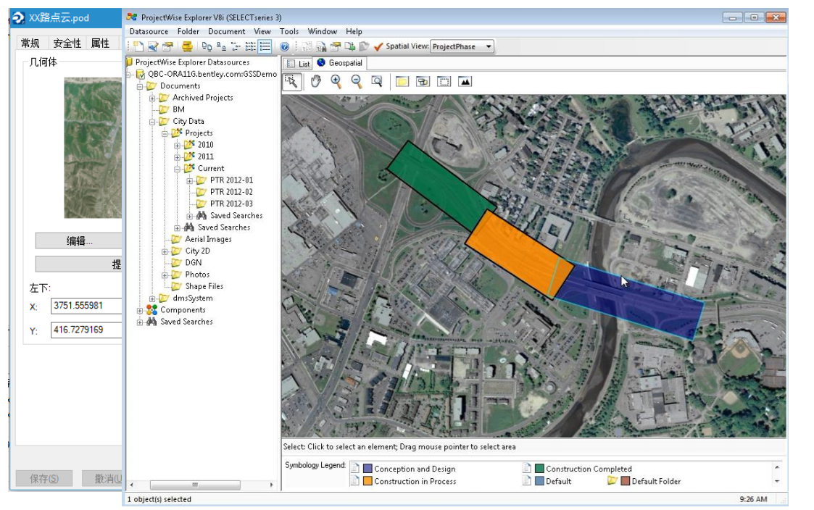The width and height of the screenshot is (814, 510).
Task: Open the 安全性 tab in pod window
Action: [x=67, y=43]
